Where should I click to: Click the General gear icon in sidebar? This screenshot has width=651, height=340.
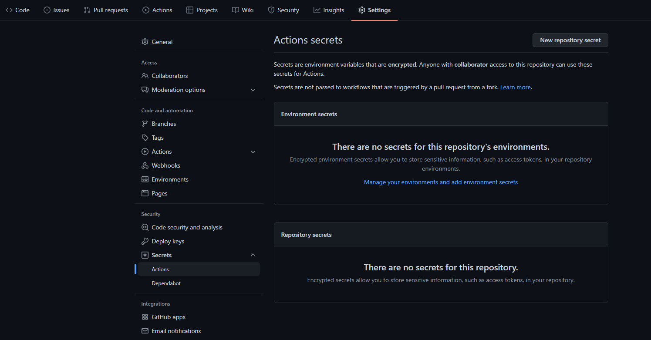point(145,42)
